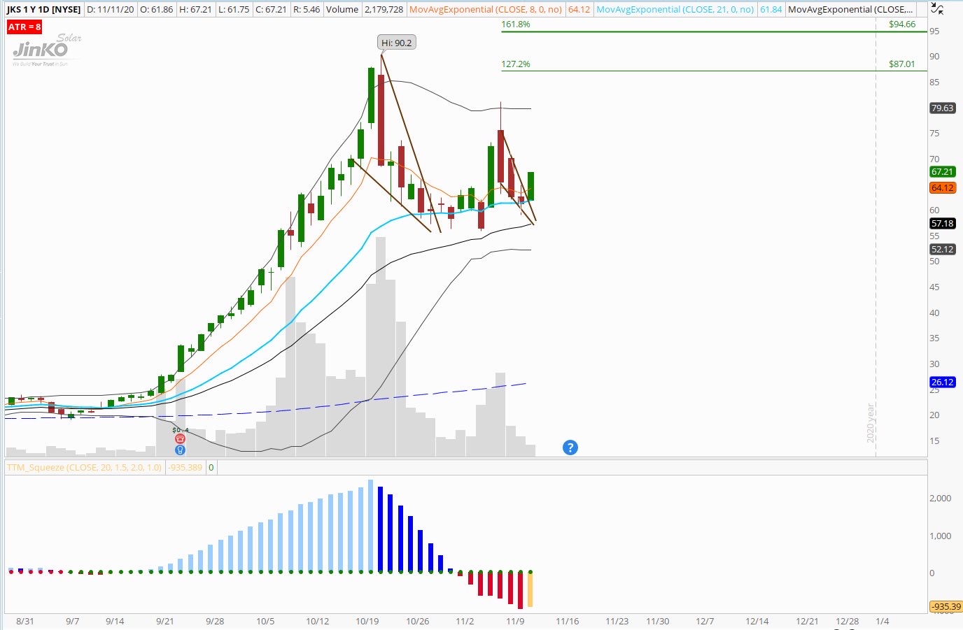Click the 57.18 price axis bubble
963x630 pixels.
(x=942, y=224)
